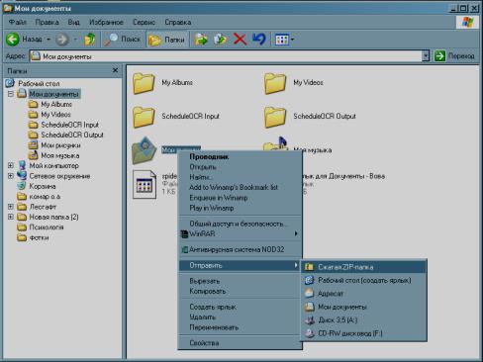Choose Открыть in the context menu
This screenshot has width=483, height=362.
click(x=240, y=167)
